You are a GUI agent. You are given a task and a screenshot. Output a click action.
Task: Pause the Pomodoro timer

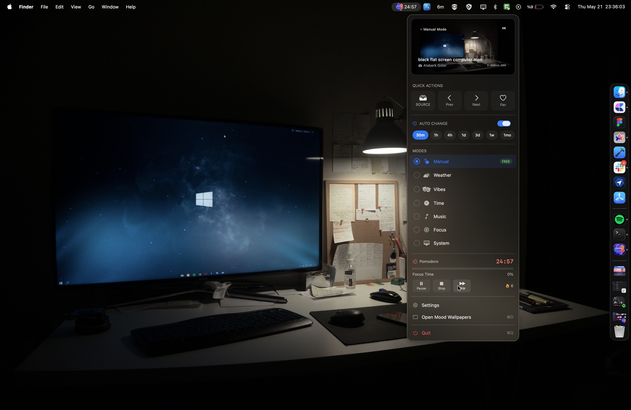tap(421, 286)
